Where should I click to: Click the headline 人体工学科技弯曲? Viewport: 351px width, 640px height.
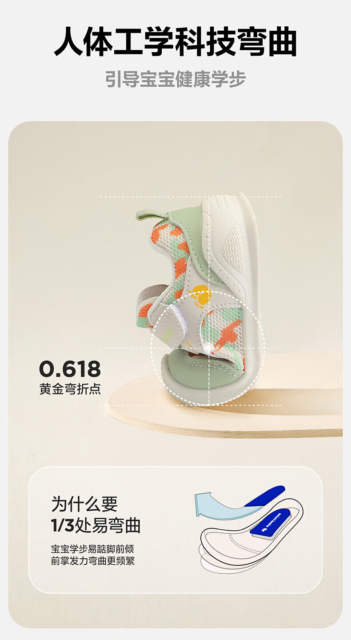(175, 42)
